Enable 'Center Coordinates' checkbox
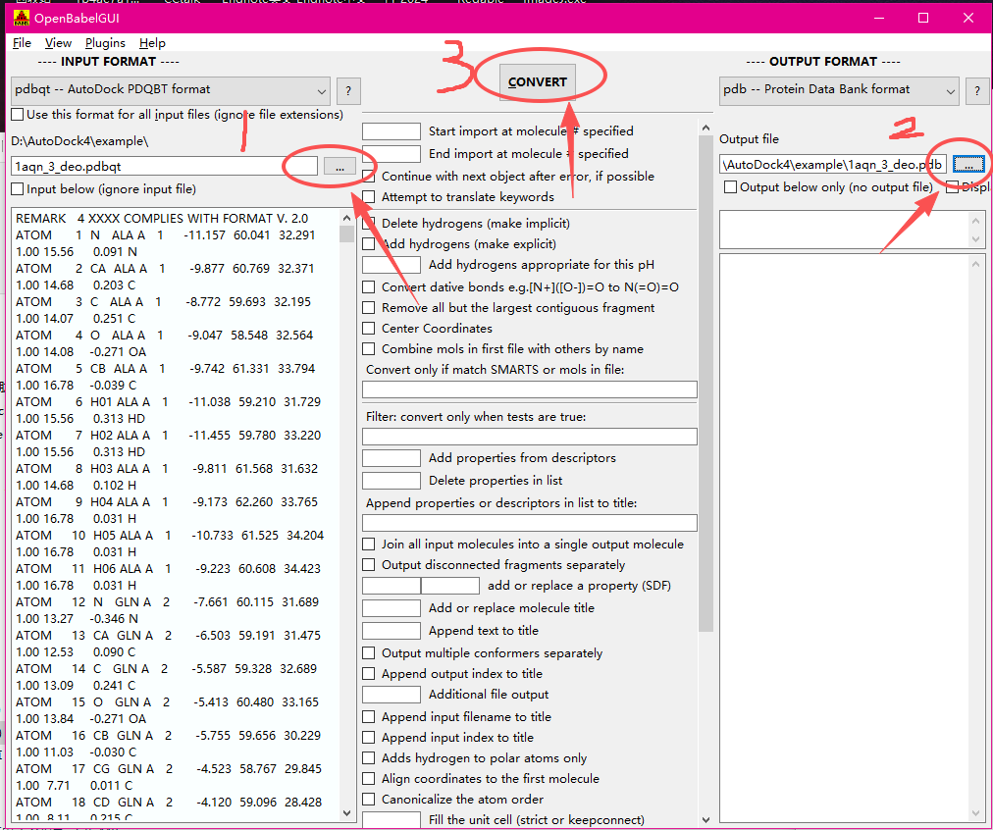 tap(369, 329)
